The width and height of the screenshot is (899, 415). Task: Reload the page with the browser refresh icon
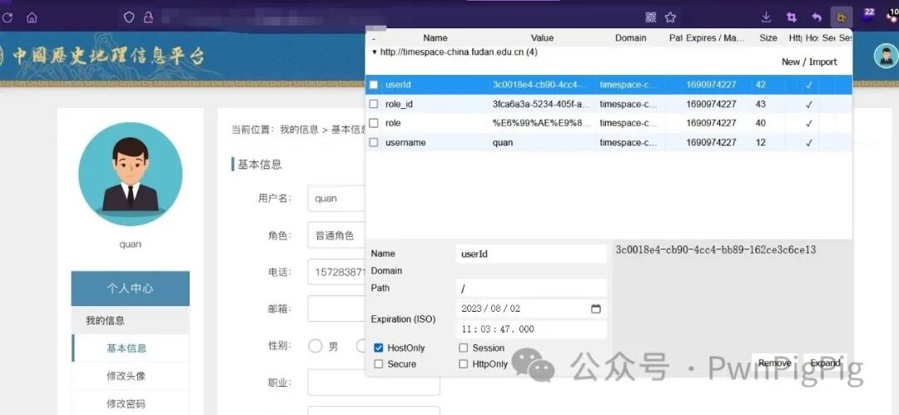pyautogui.click(x=7, y=17)
